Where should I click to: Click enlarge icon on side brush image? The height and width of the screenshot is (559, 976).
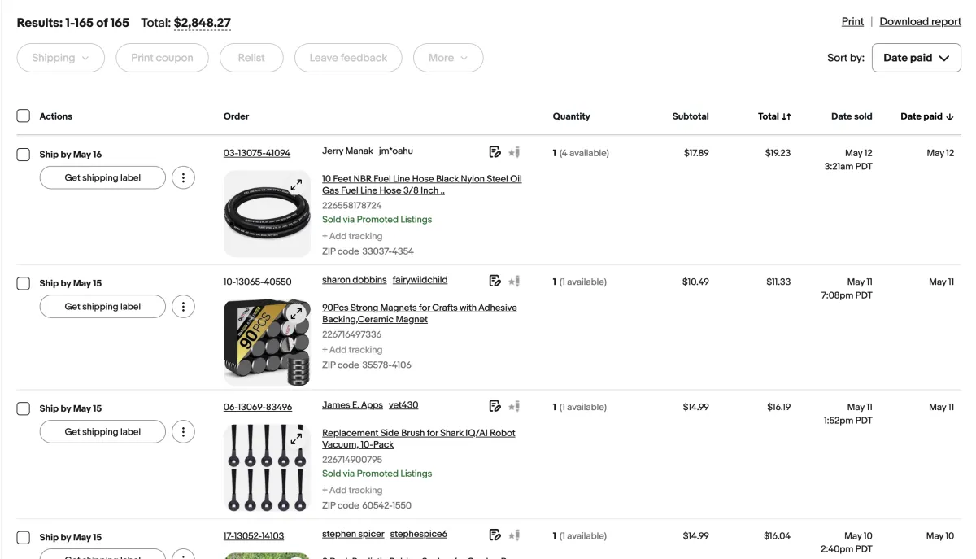point(296,439)
